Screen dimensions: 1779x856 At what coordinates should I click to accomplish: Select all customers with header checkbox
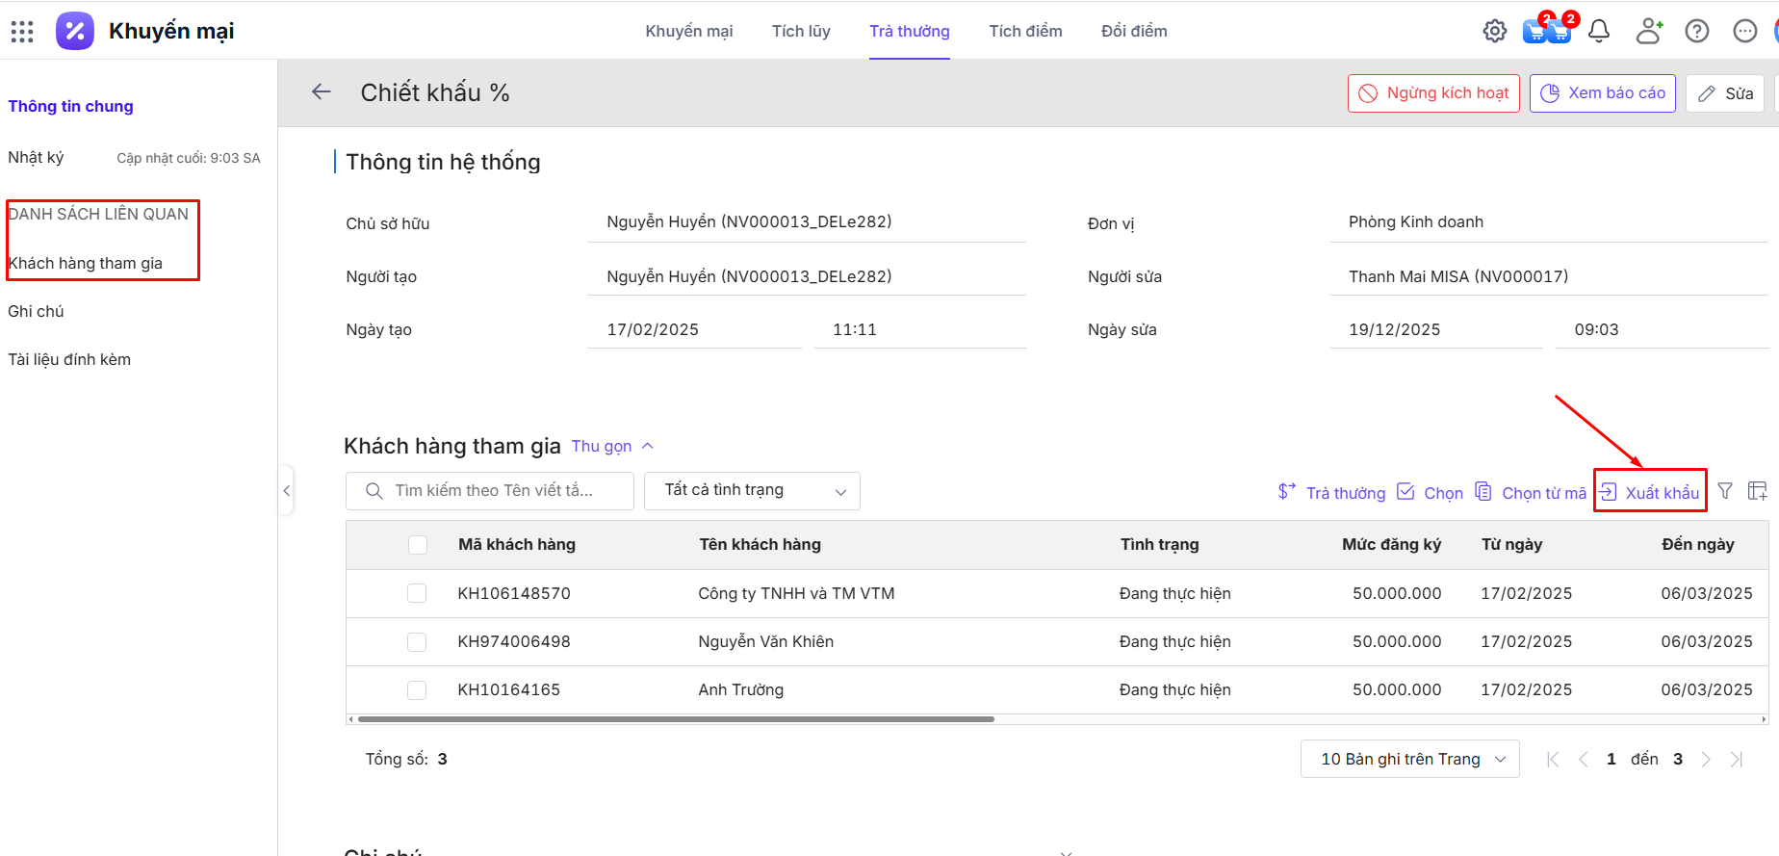418,545
